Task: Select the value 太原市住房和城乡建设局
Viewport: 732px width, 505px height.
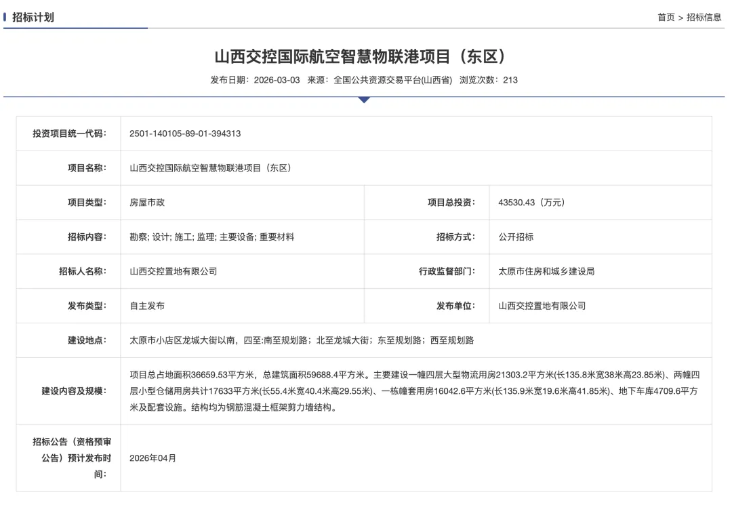Action: pyautogui.click(x=547, y=272)
